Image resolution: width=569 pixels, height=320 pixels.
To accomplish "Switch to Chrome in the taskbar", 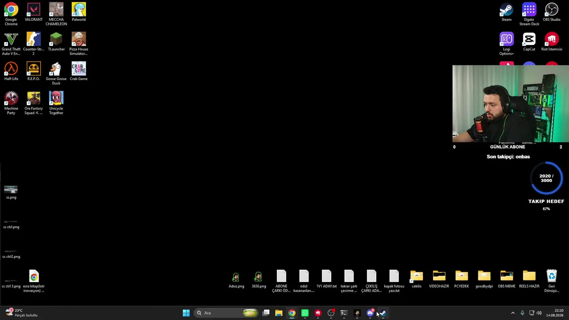I will (x=292, y=313).
